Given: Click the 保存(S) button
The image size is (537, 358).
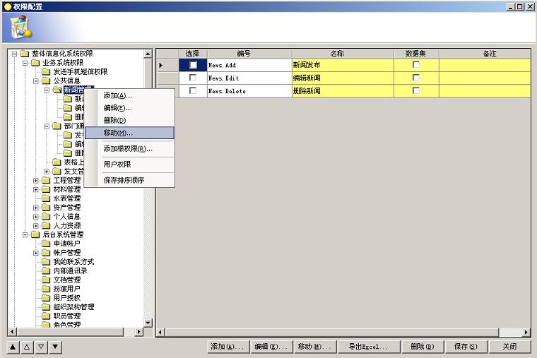Looking at the screenshot, I should pyautogui.click(x=466, y=347).
